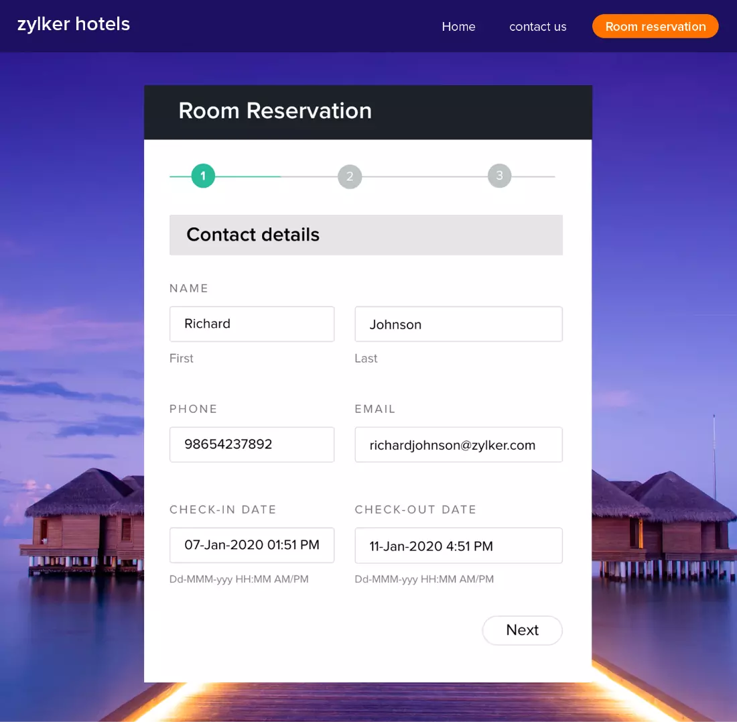Open the Check-out date field
Viewport: 737px width, 722px height.
[x=458, y=546]
